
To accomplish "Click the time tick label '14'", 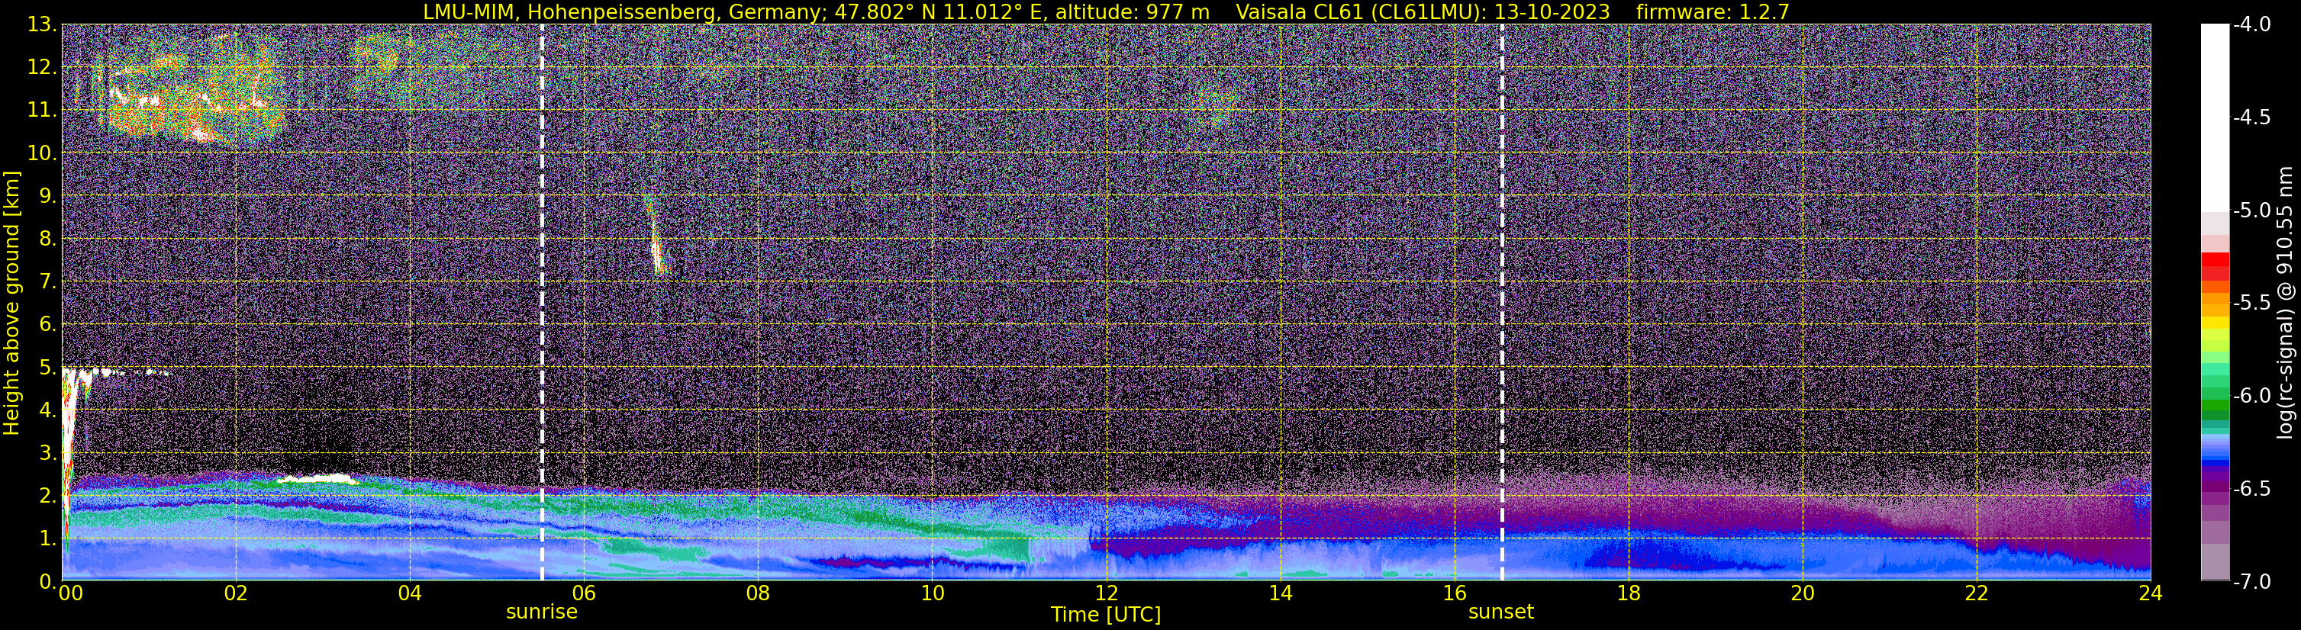I will click(x=1280, y=593).
